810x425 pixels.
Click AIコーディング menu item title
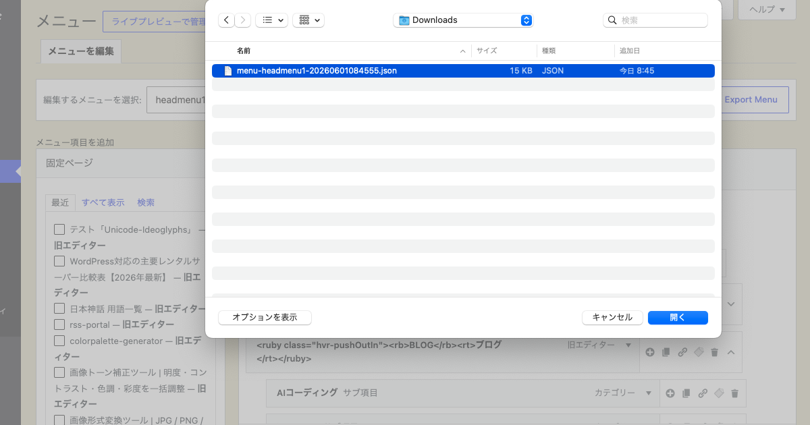click(x=306, y=392)
